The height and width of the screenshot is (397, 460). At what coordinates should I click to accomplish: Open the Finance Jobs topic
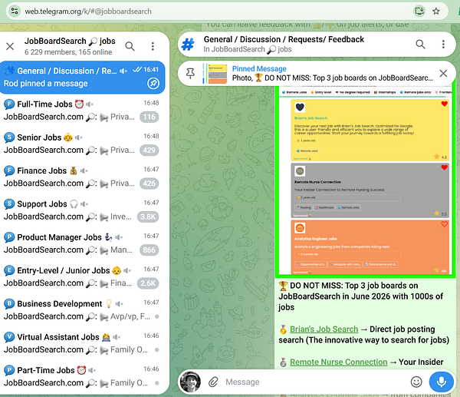[81, 177]
